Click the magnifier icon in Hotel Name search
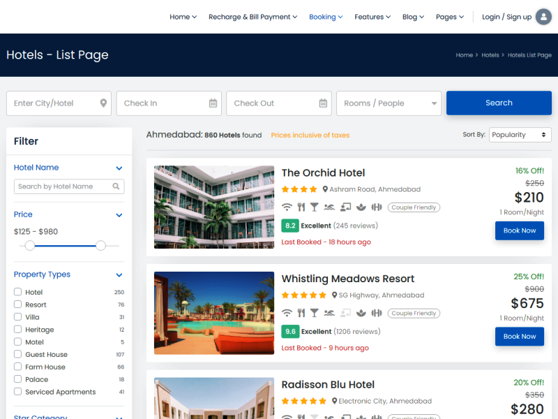Image resolution: width=558 pixels, height=419 pixels. 116,186
